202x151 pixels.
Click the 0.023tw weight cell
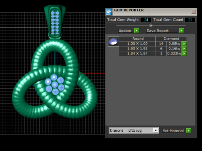pos(174,54)
